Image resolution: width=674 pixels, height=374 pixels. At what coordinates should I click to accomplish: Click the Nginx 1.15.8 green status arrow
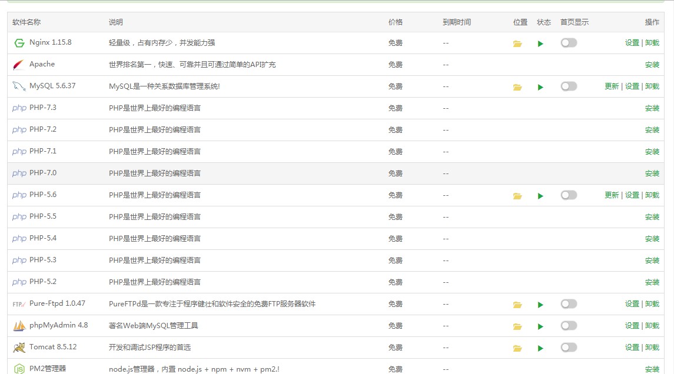coord(540,44)
